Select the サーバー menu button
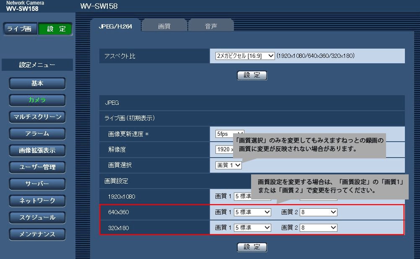The image size is (420, 259). [x=37, y=184]
